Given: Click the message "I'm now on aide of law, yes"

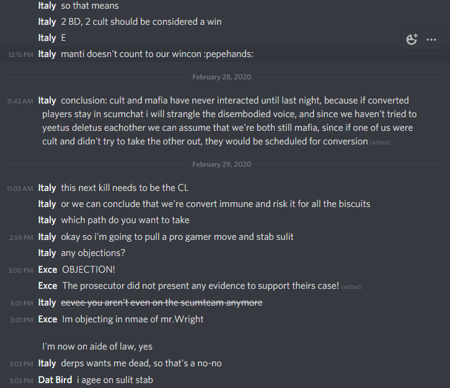Looking at the screenshot, I should (97, 346).
